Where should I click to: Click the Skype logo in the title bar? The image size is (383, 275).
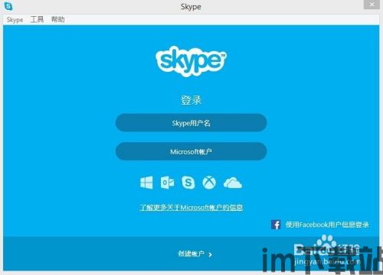[8, 6]
